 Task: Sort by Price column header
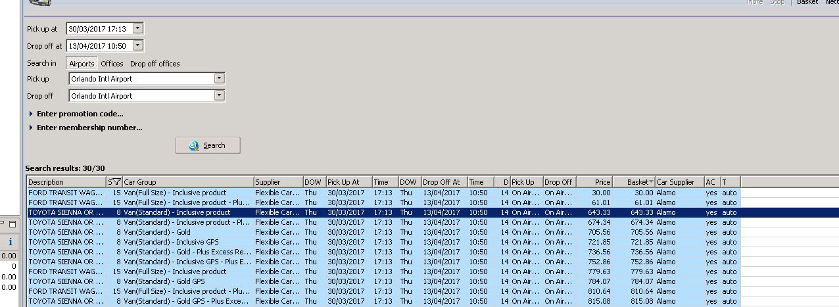(594, 182)
